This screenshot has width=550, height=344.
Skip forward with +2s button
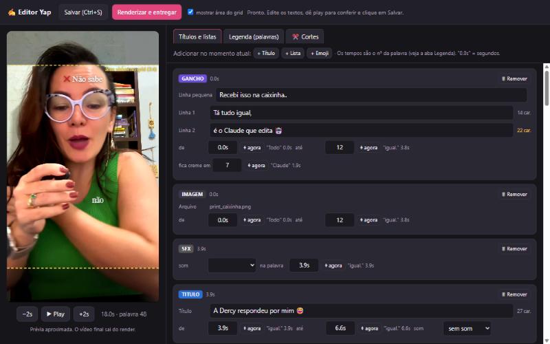click(84, 314)
